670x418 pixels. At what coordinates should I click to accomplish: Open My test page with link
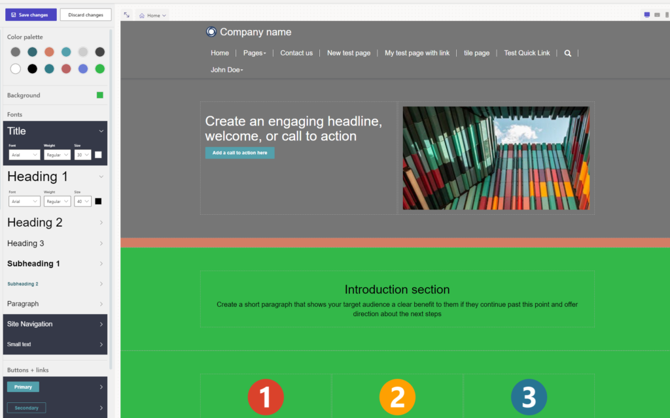click(x=417, y=54)
